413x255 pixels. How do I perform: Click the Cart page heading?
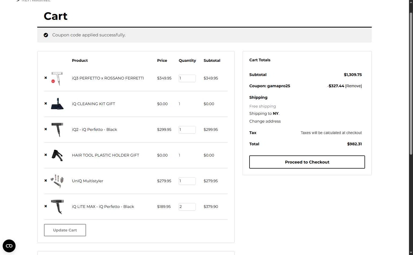tap(55, 16)
